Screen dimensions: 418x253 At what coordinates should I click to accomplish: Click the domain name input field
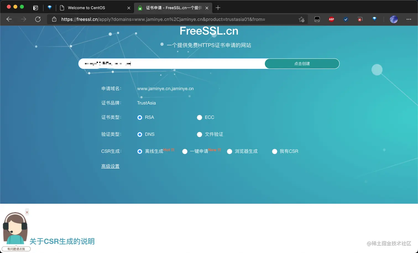pyautogui.click(x=171, y=64)
